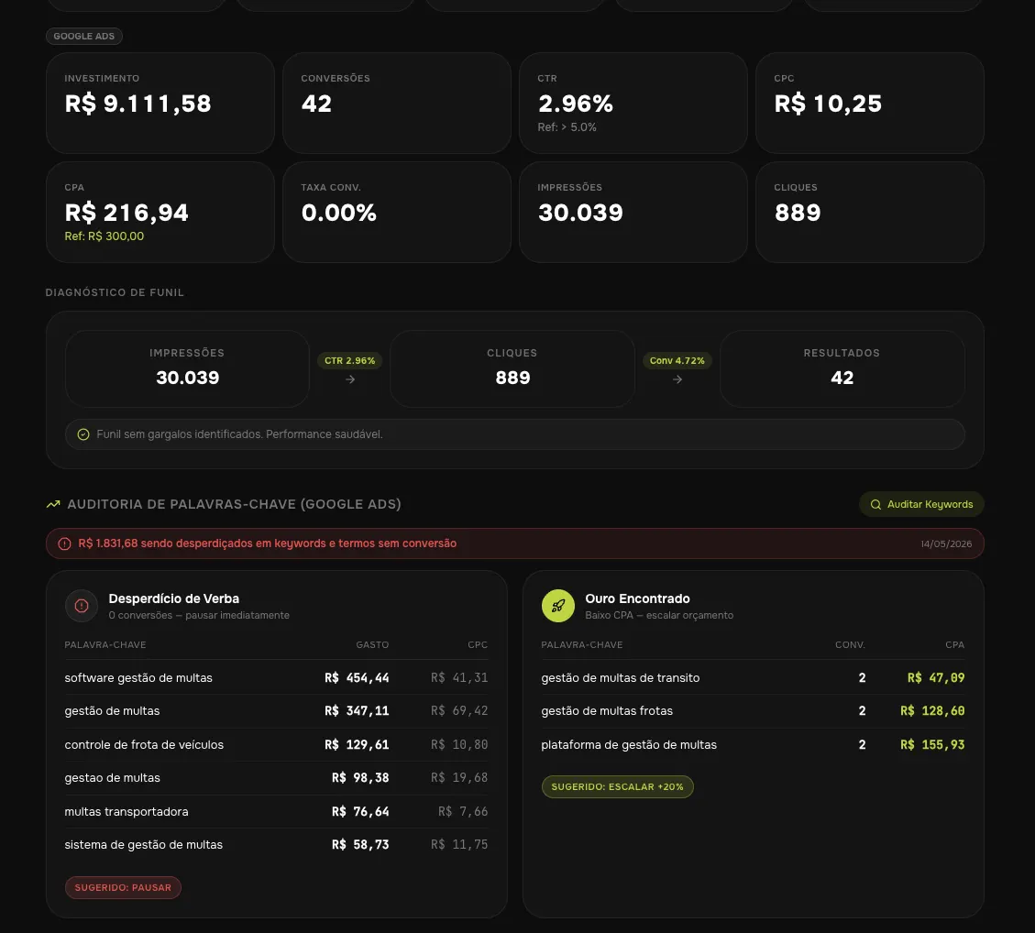Image resolution: width=1035 pixels, height=933 pixels.
Task: Click the trending arrow icon beside Auditoria de Palavras-Chave
Action: tap(53, 504)
